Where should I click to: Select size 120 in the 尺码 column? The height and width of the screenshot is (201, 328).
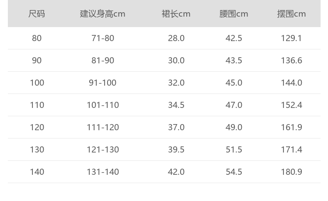(37, 127)
